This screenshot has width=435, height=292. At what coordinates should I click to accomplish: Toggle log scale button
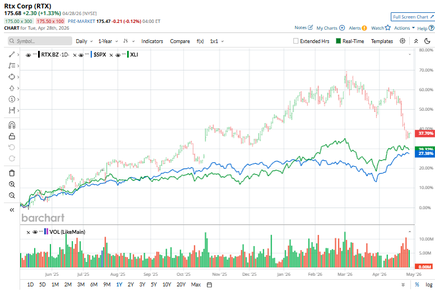(429, 285)
